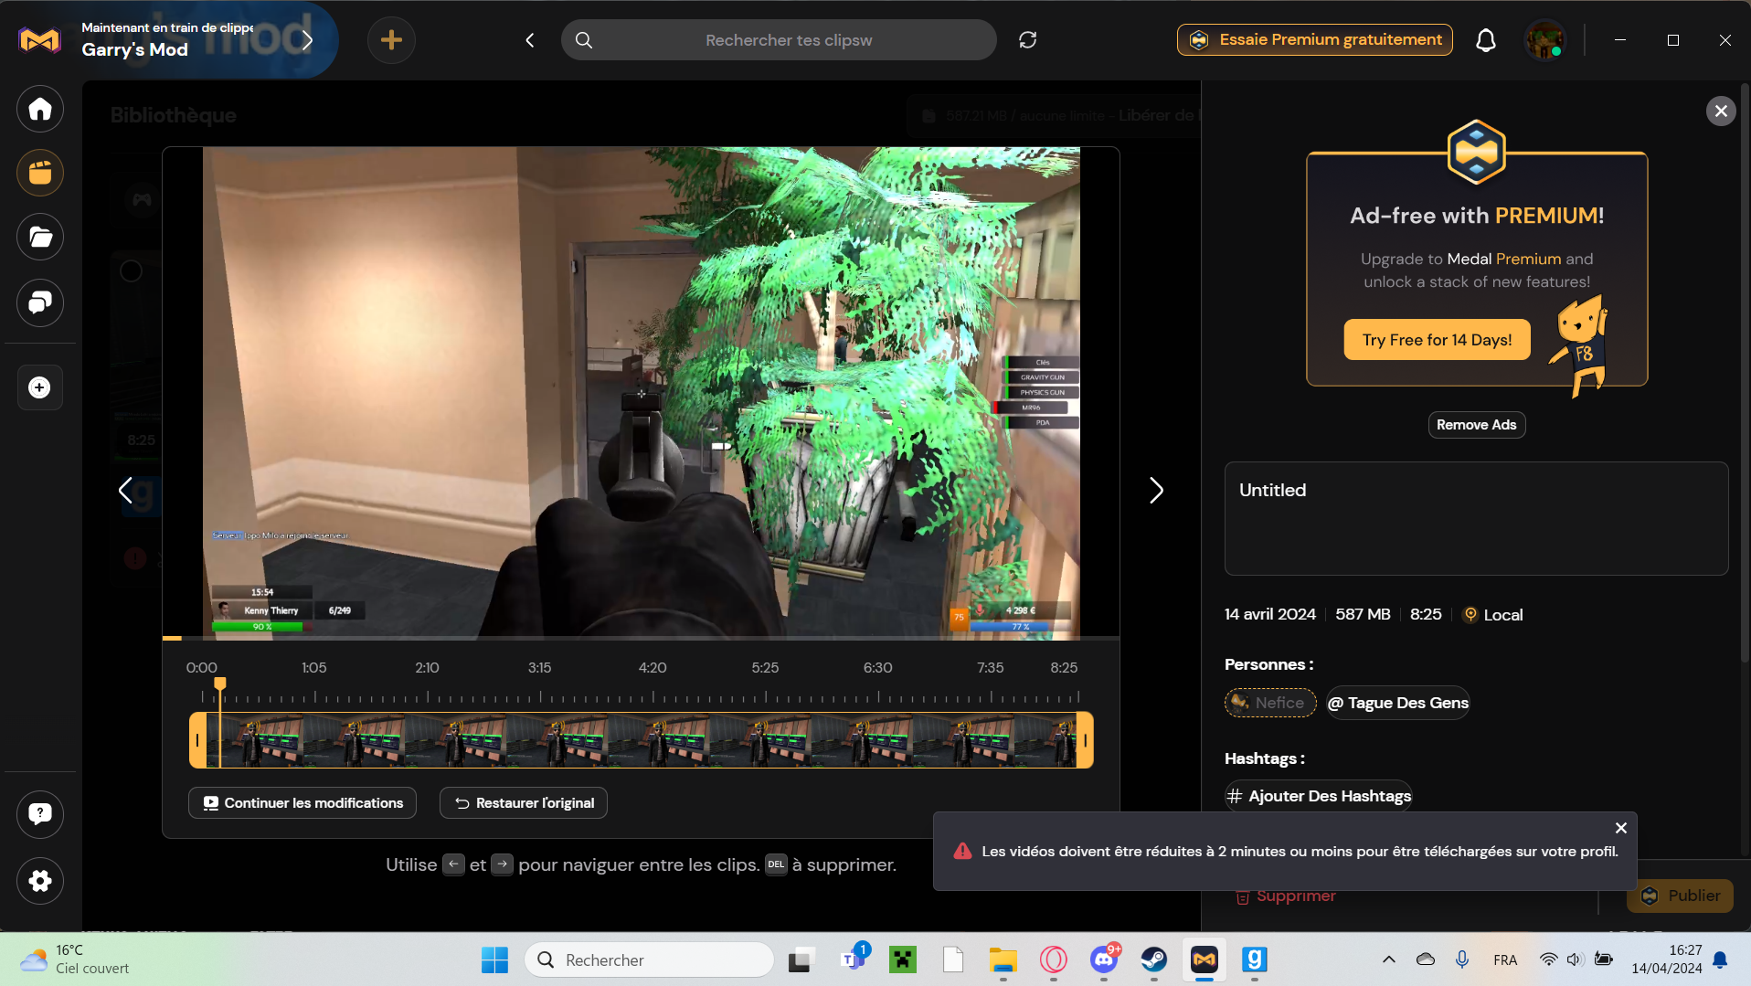Click the add plus sidebar button
This screenshot has height=986, width=1751.
tap(40, 387)
